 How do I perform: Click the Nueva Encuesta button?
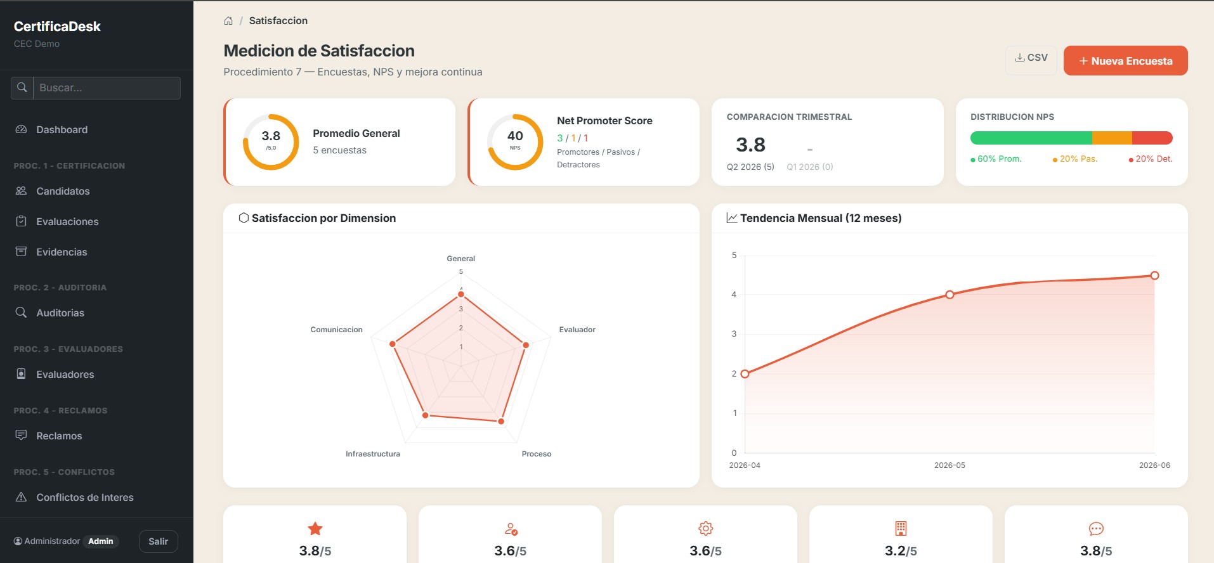click(1125, 61)
